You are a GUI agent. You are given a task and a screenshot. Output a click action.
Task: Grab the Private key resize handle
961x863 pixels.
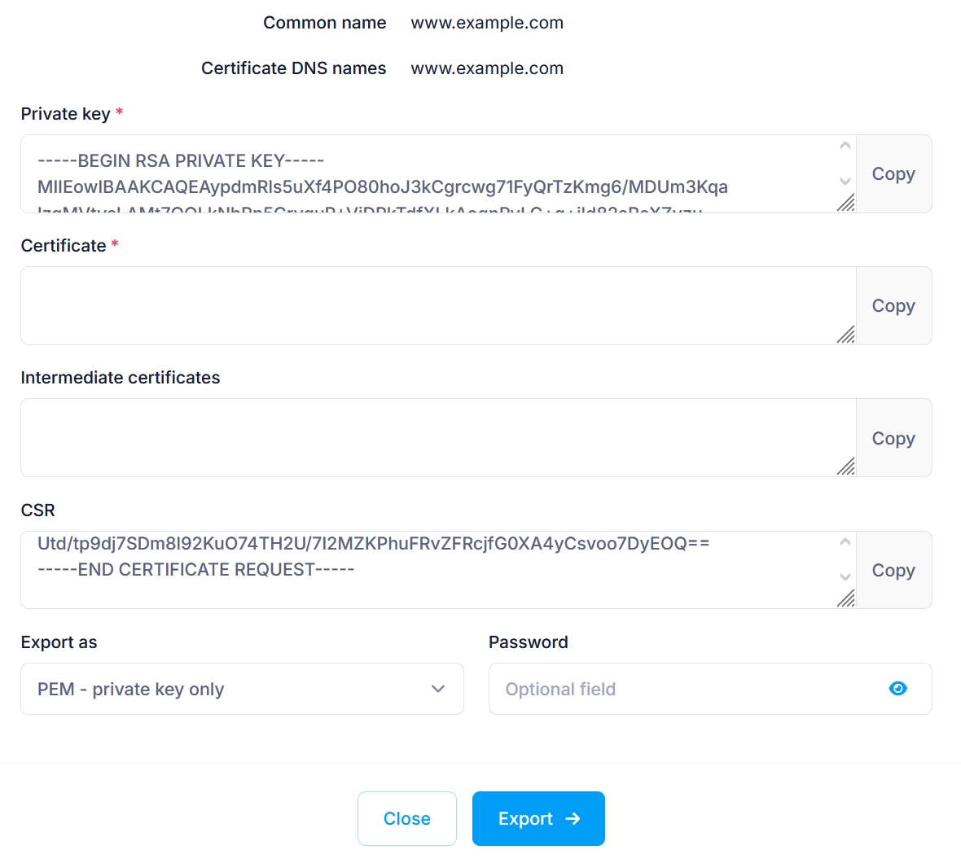846,203
